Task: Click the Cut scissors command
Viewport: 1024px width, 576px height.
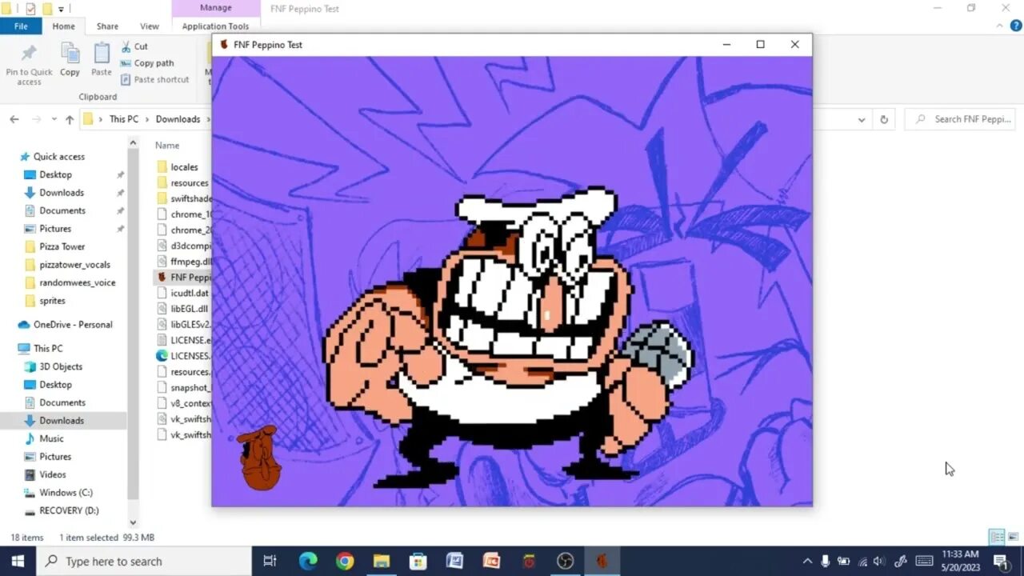Action: click(134, 46)
